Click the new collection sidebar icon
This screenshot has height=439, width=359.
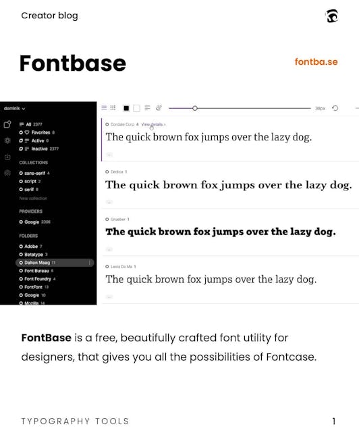tap(7, 124)
